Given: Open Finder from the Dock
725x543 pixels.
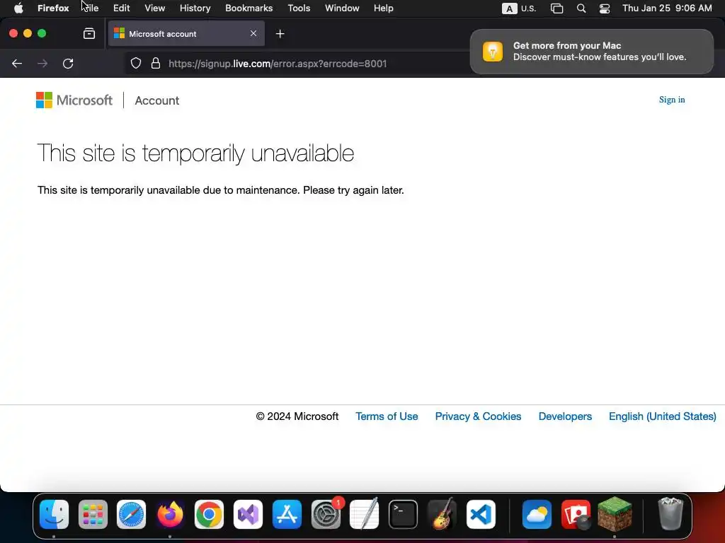Looking at the screenshot, I should 54,514.
